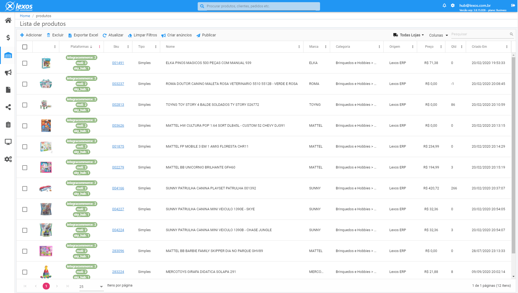
Task: Click the Lexos logo
Action: click(x=19, y=6)
